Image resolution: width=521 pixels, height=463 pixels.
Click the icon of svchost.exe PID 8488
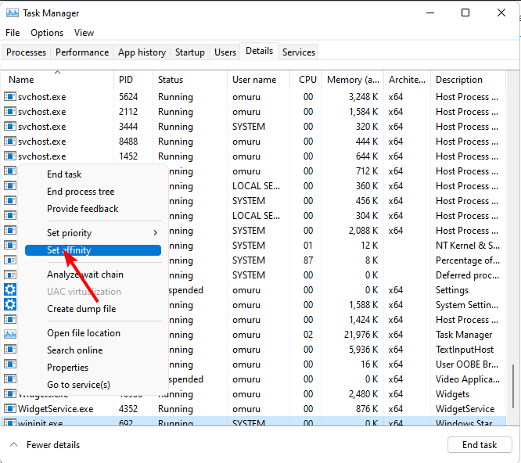[10, 141]
